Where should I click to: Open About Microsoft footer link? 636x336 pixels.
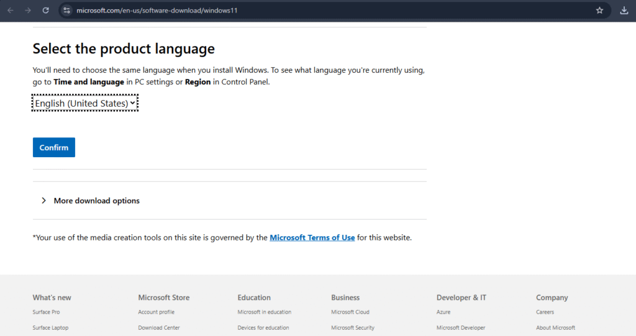(555, 327)
